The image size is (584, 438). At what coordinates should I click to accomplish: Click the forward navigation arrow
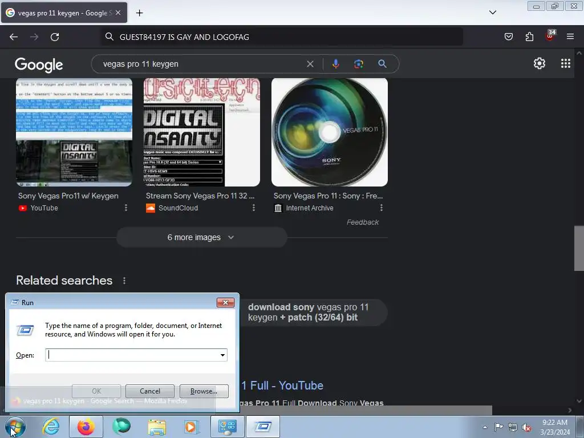tap(34, 37)
